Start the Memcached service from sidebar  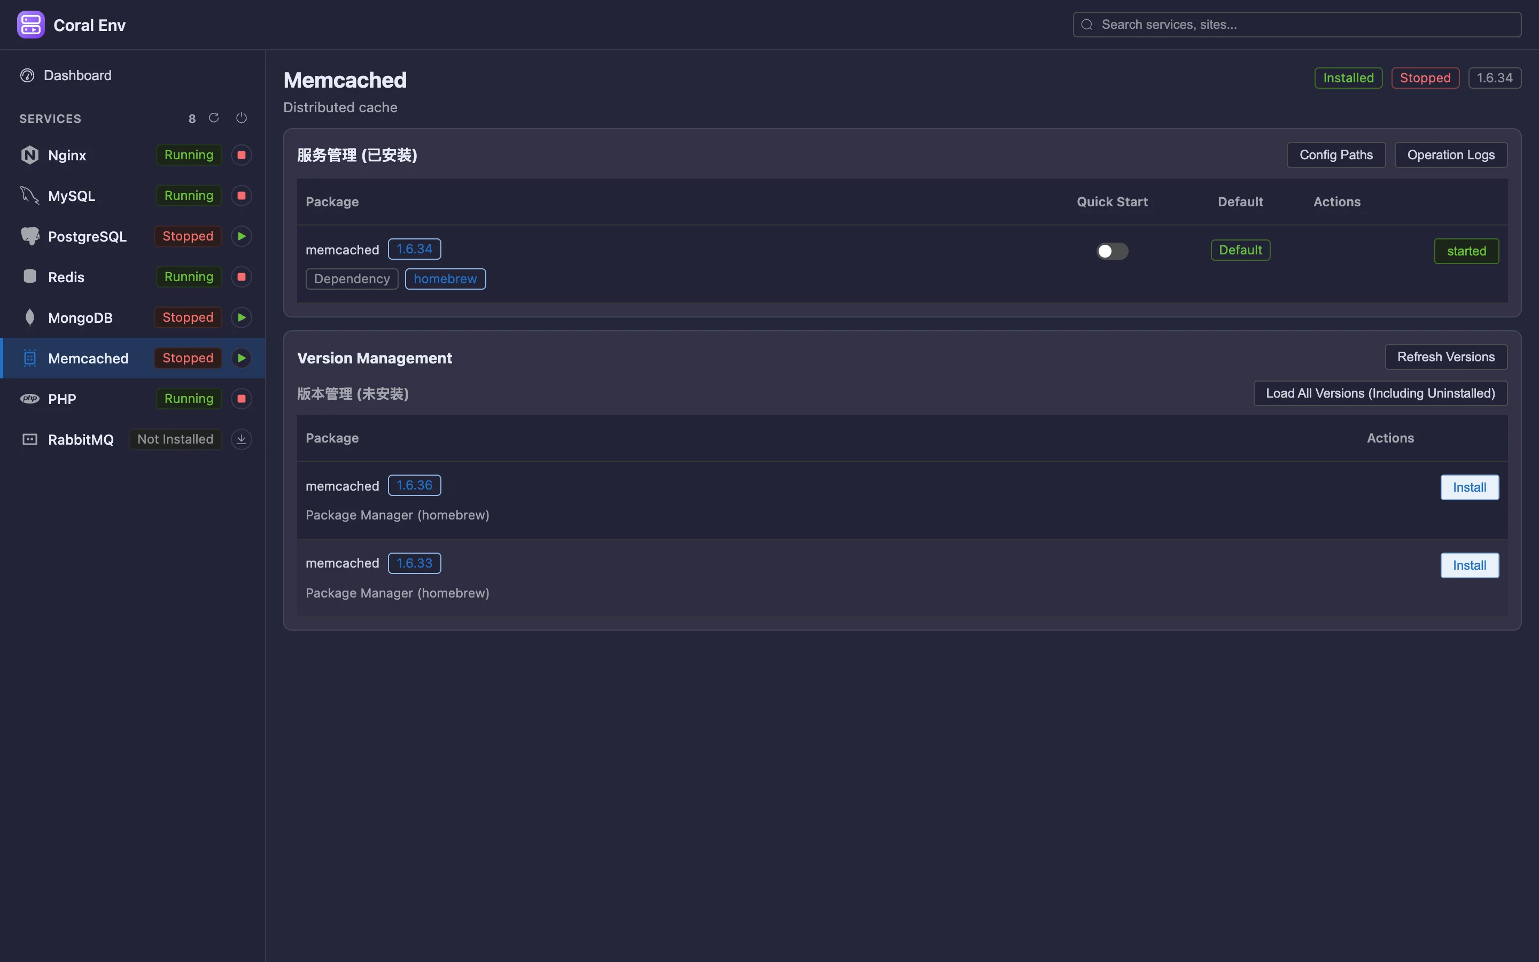pyautogui.click(x=242, y=358)
